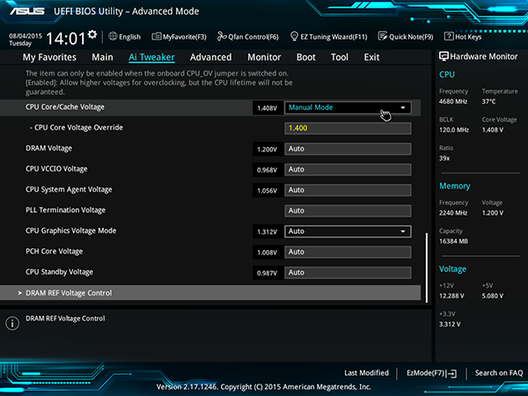Open the clock settings gear icon
This screenshot has height=396, width=528.
[92, 34]
